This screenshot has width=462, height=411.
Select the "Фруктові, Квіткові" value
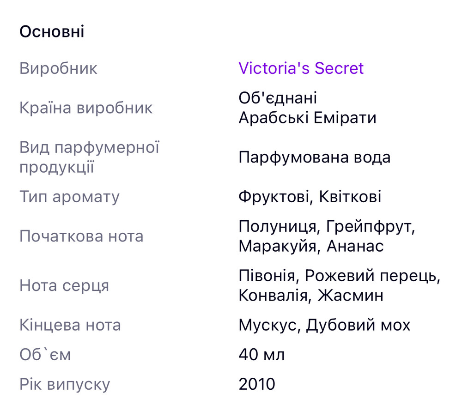[x=310, y=197]
